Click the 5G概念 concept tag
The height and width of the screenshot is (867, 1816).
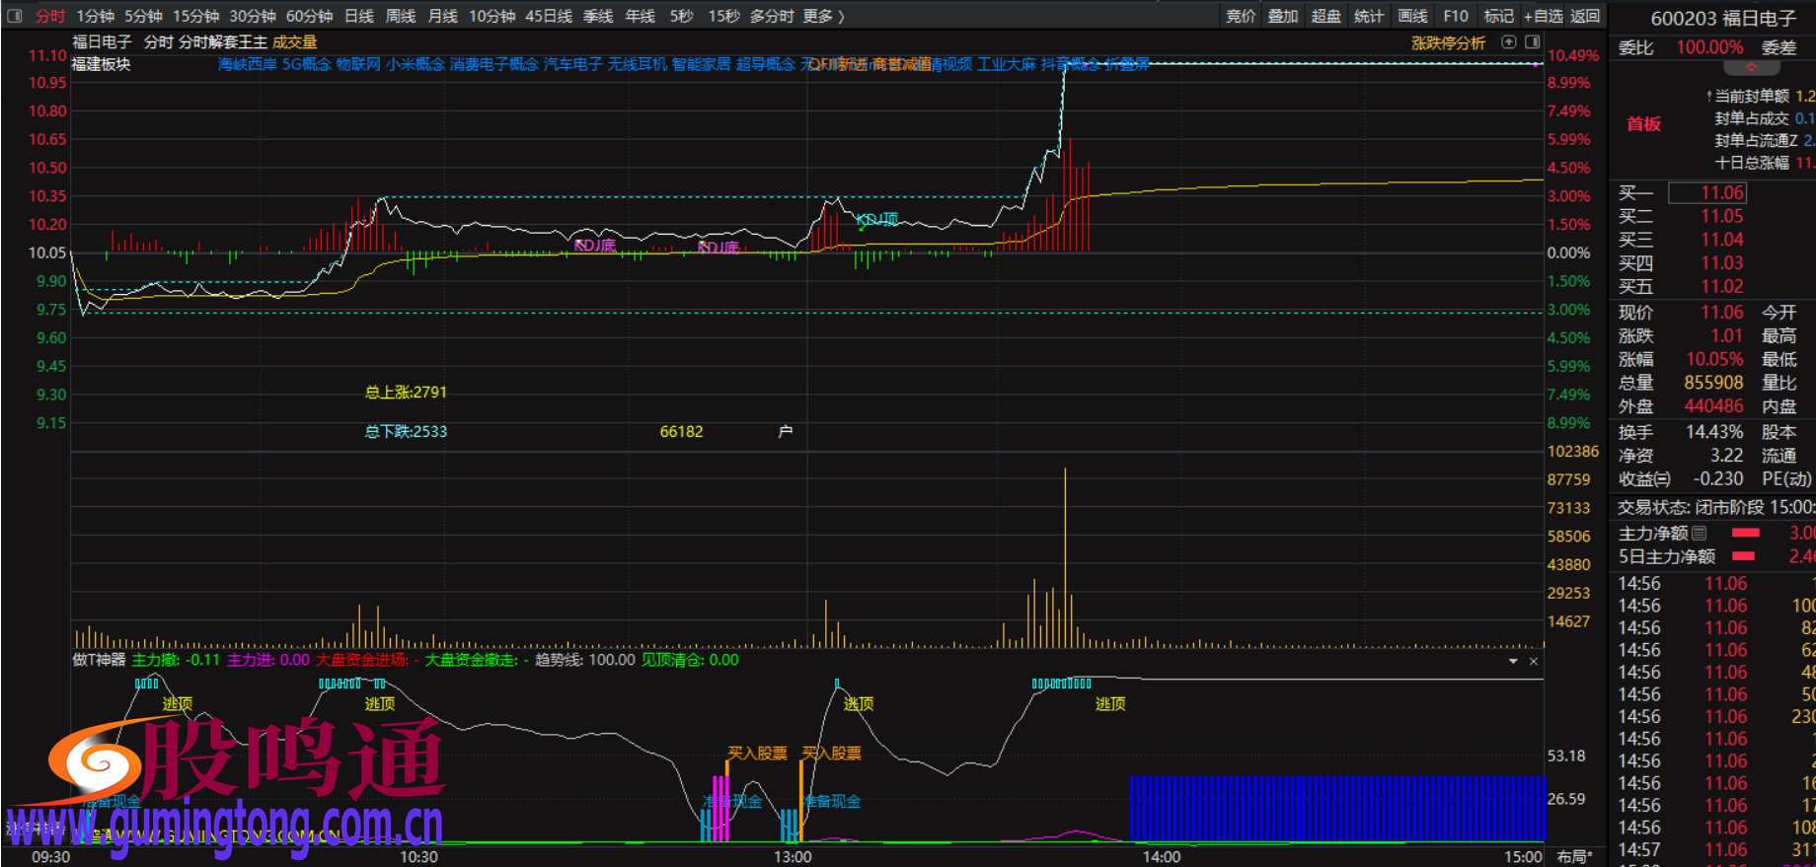coord(306,64)
